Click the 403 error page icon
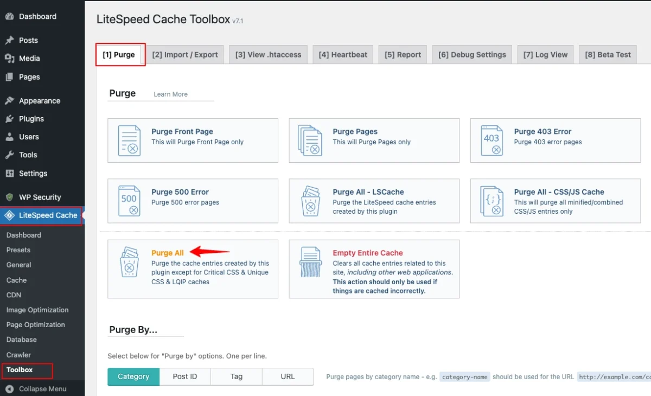 click(492, 140)
